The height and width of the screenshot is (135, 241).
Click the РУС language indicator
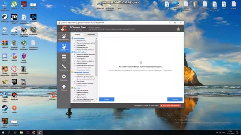coord(224,132)
